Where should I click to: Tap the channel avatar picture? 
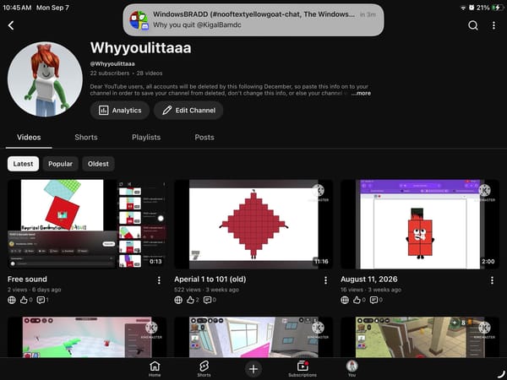coord(45,79)
